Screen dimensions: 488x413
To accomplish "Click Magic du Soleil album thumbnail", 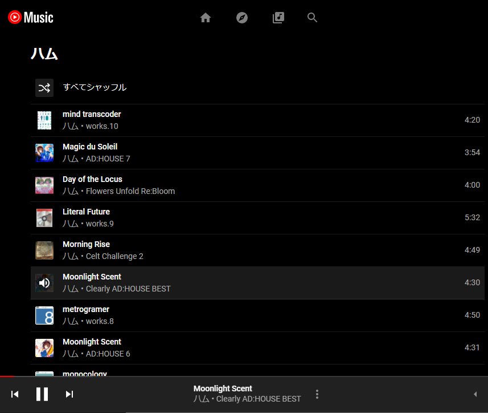I will point(44,153).
